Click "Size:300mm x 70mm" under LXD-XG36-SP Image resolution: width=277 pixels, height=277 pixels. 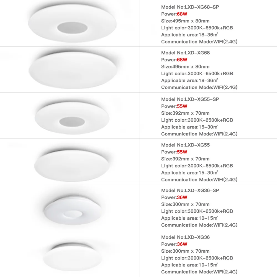pyautogui.click(x=185, y=204)
